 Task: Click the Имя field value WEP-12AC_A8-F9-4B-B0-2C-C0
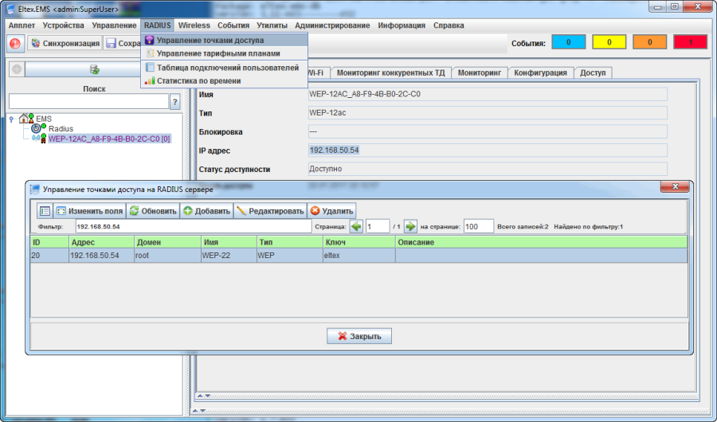click(488, 94)
